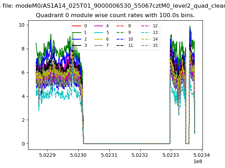Click the 1e8 axis offset label
Viewport: 225px width, 168px height.
[x=197, y=161]
